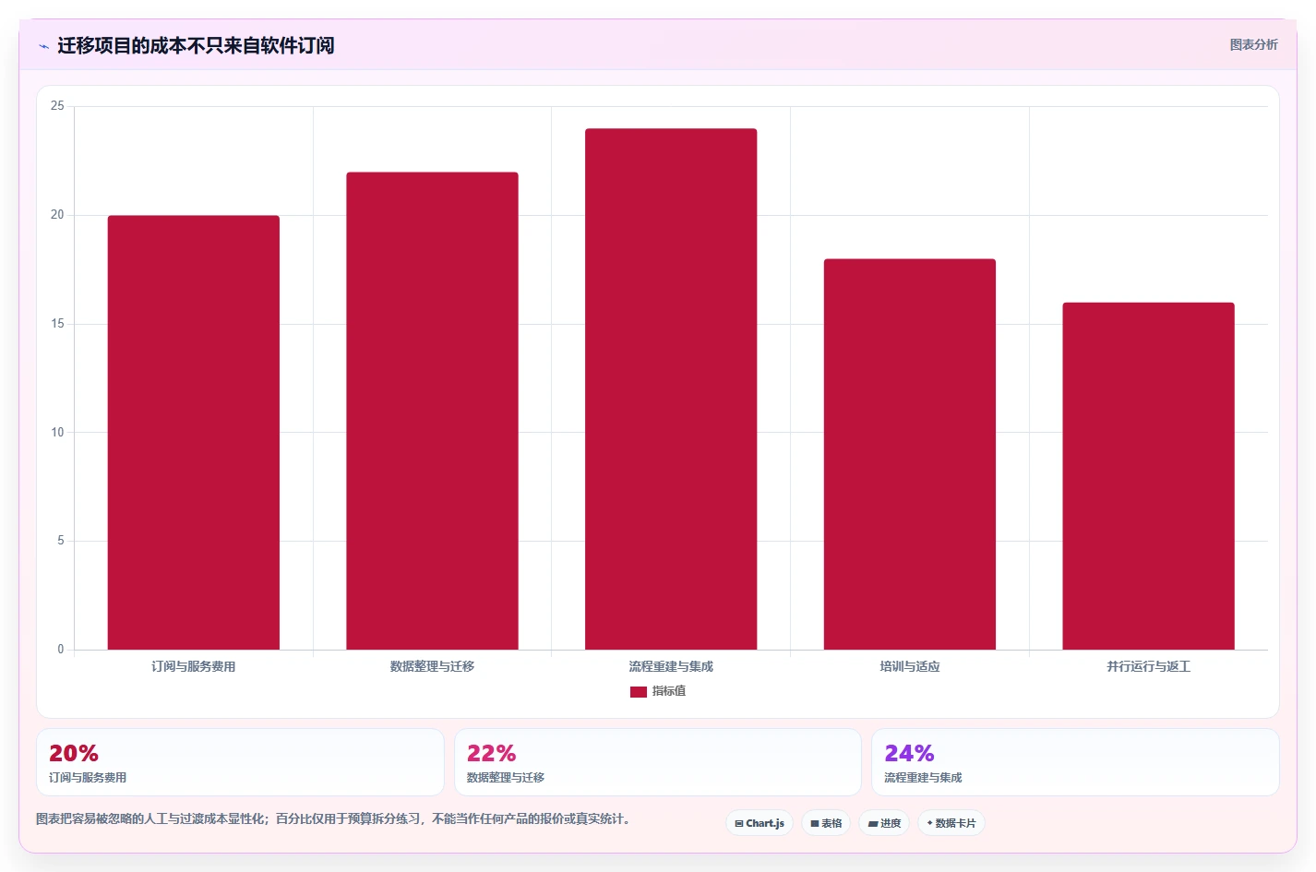Screen dimensions: 1316x872
Task: Click the 流程重建与集成 bar in chart
Action: tap(671, 389)
